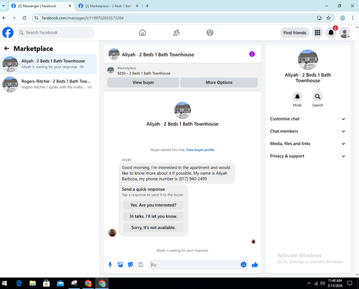Open the Rogers-Ritchie townhouse conversation

pyautogui.click(x=49, y=84)
